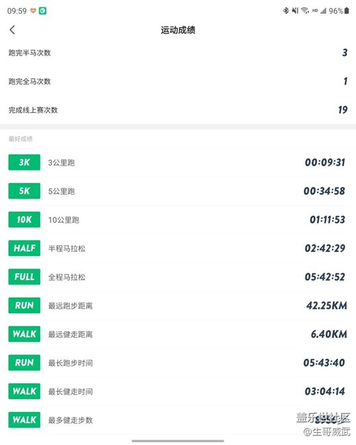Tap the green app notification icon

pos(42,11)
